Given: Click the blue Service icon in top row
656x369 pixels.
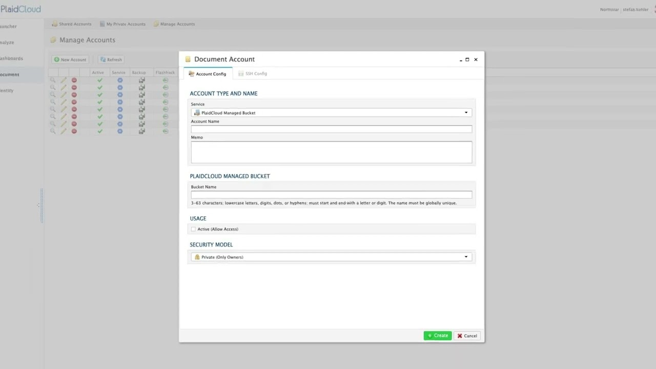Looking at the screenshot, I should (x=120, y=80).
